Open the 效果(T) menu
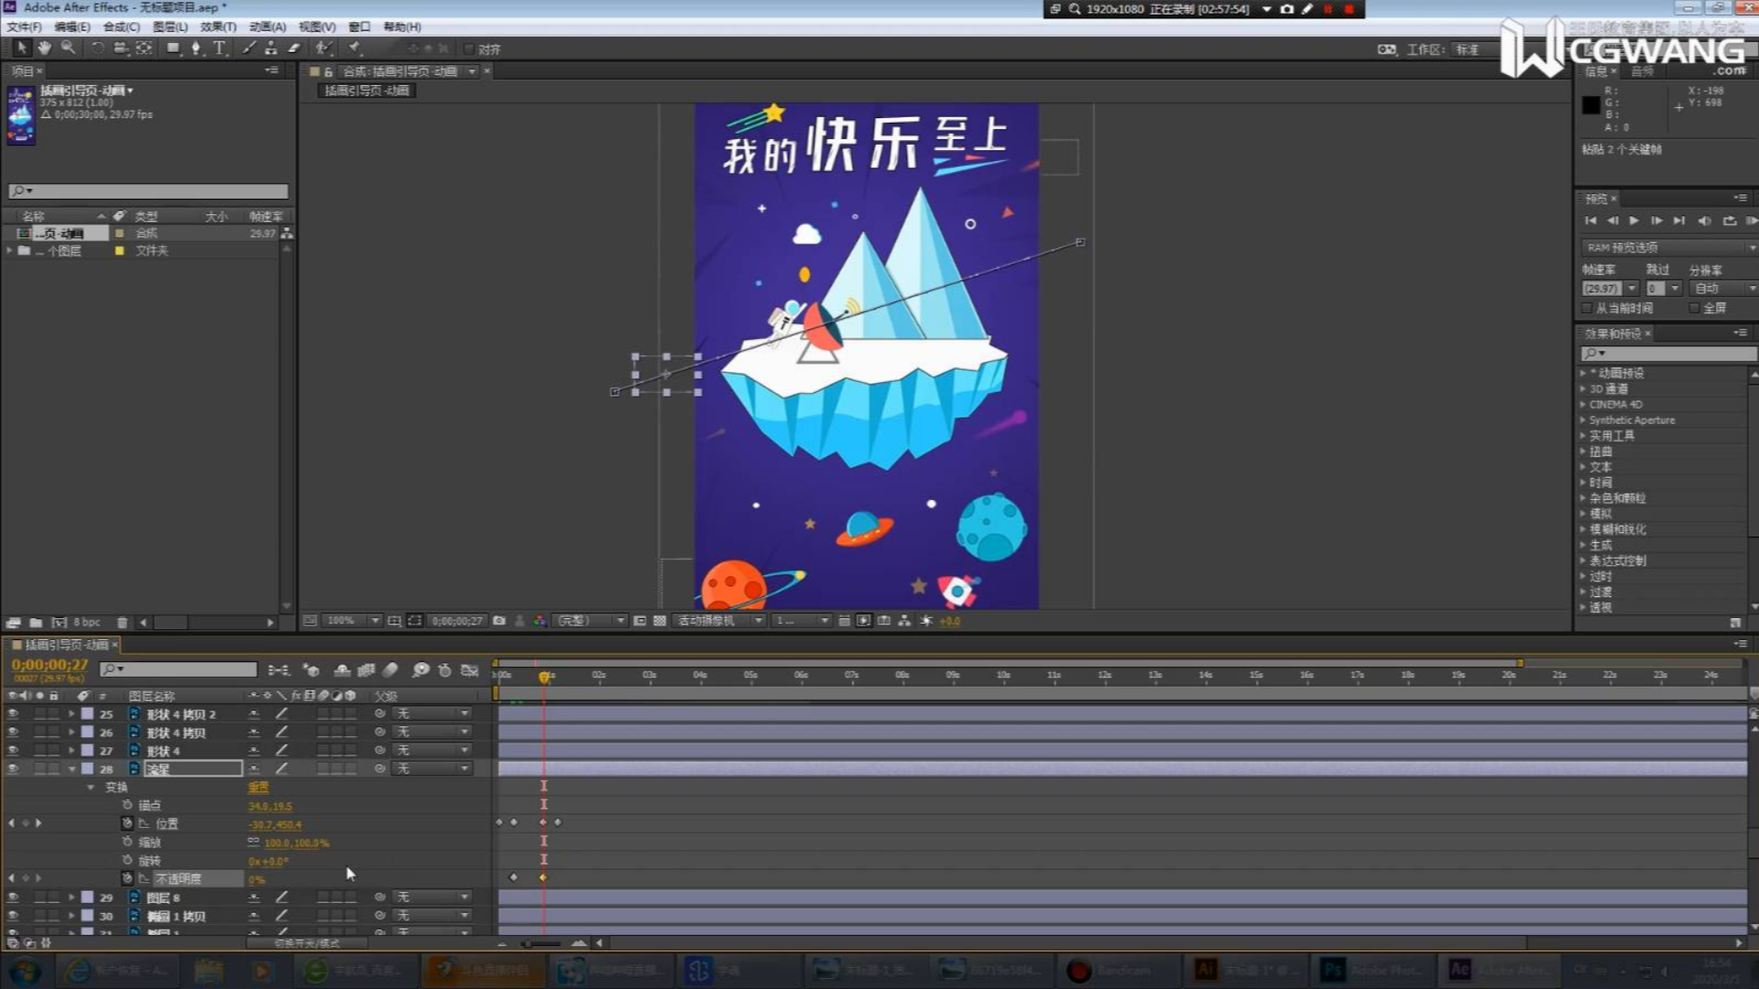The height and width of the screenshot is (989, 1759). (x=218, y=27)
